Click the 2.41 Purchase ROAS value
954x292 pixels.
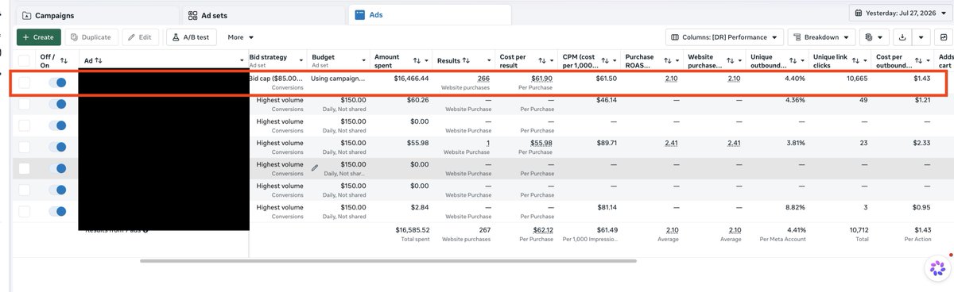point(671,143)
